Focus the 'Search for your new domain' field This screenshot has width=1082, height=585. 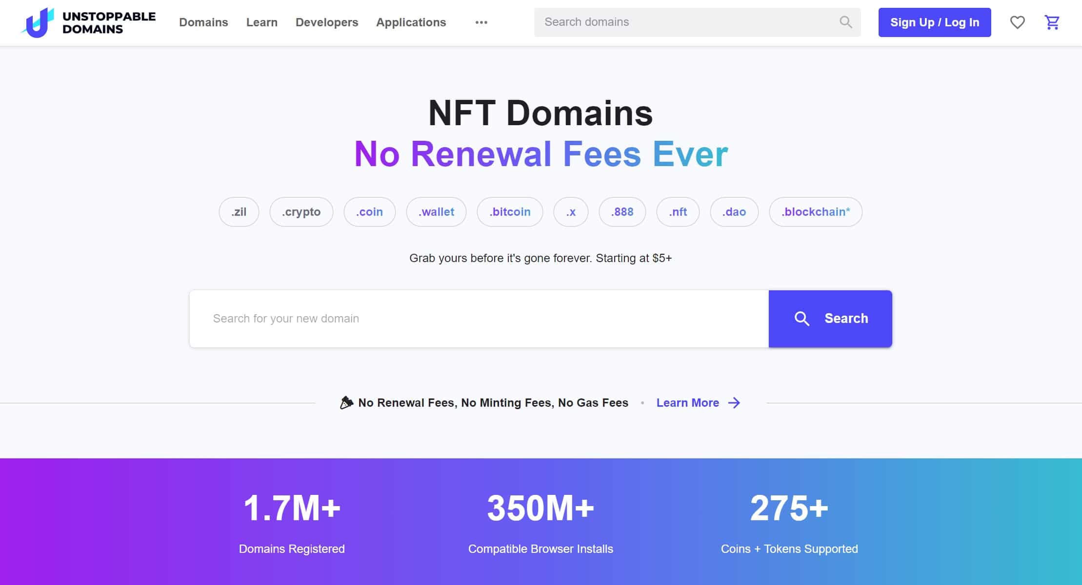pyautogui.click(x=478, y=319)
